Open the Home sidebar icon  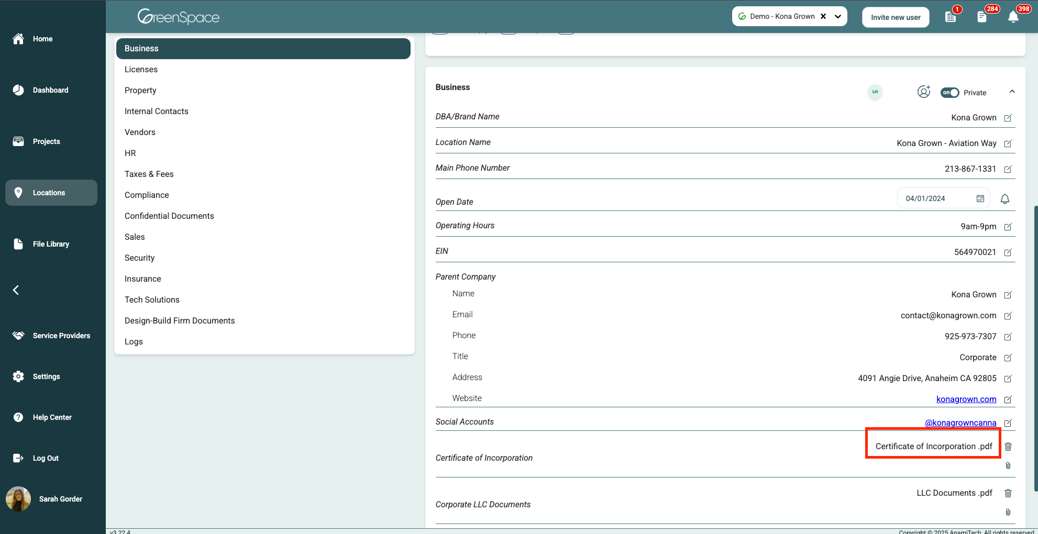pos(18,39)
